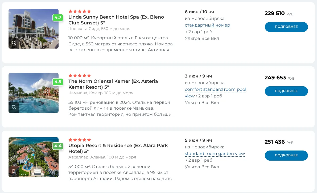Click Подробнее for the 249 653 руб tour
Viewport: 317px width, 193px height.
pos(286,91)
